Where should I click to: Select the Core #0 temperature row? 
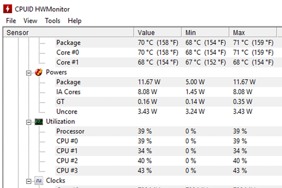[x=68, y=52]
